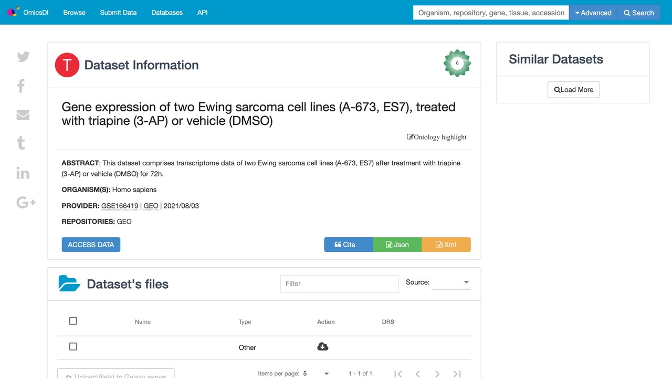Screen dimensions: 672x378
Task: Go to next page of files
Action: click(437, 374)
